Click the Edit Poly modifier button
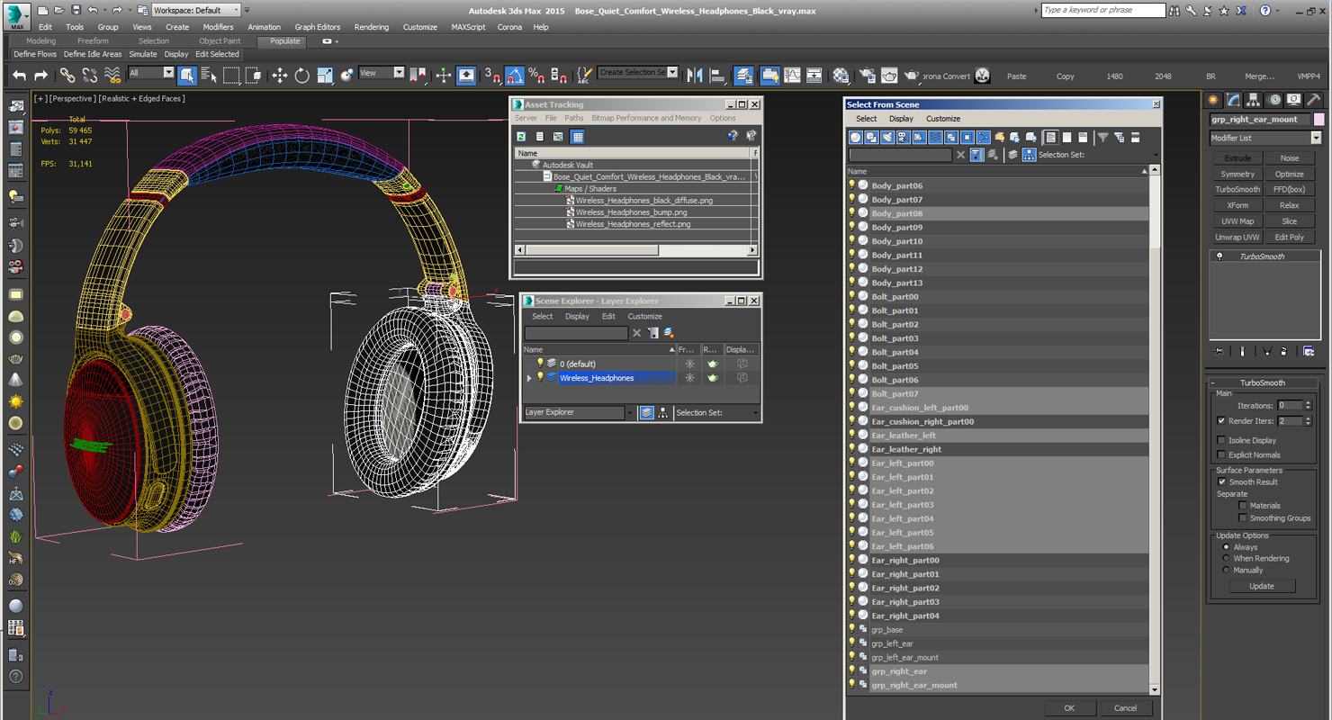Viewport: 1332px width, 720px height. tap(1289, 238)
